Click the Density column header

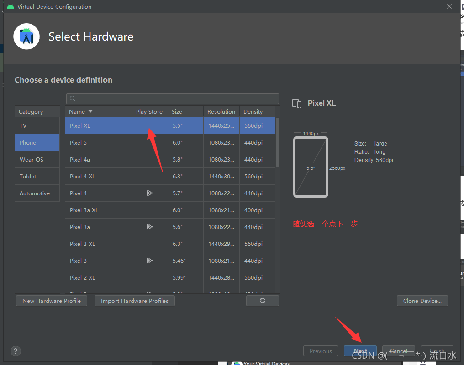[x=257, y=111]
